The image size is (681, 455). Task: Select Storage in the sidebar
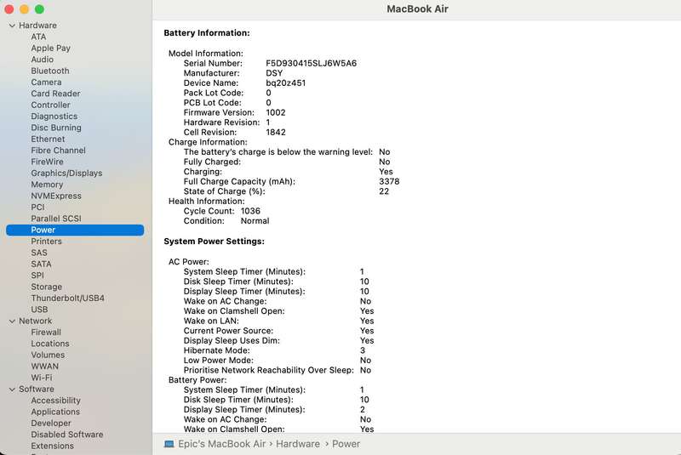(47, 287)
